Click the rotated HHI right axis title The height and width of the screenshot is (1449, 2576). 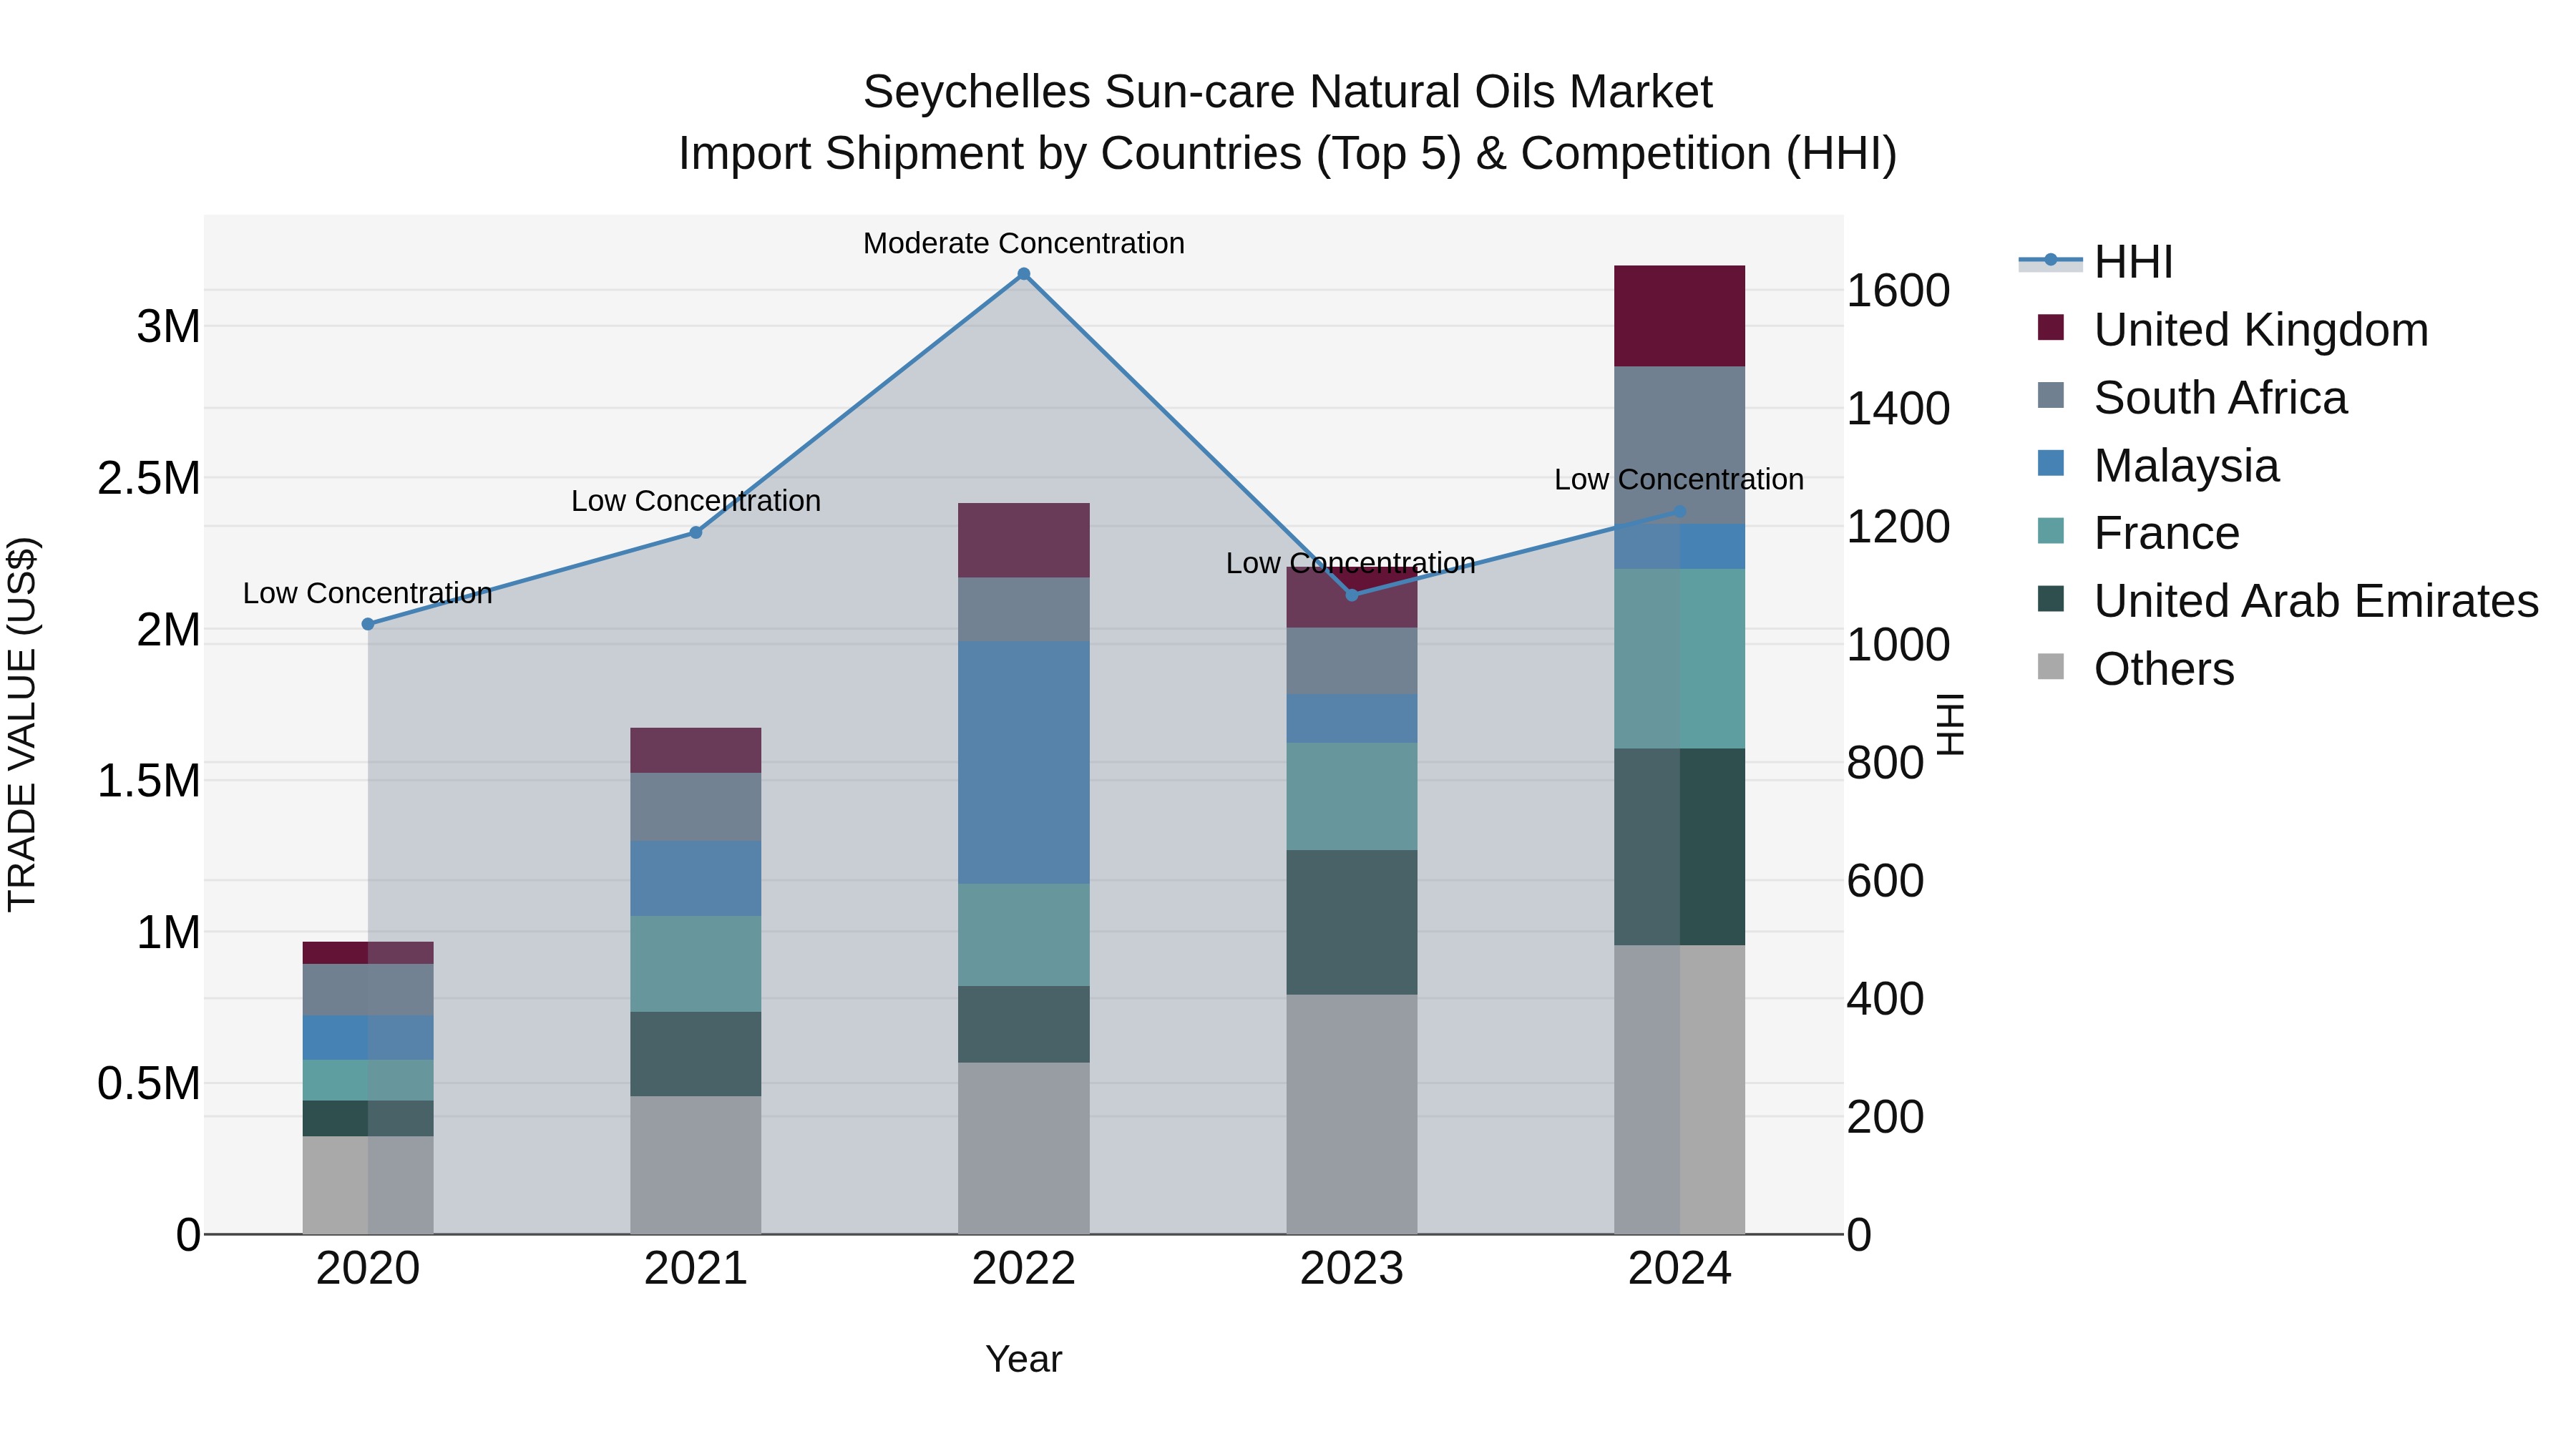tap(1951, 725)
